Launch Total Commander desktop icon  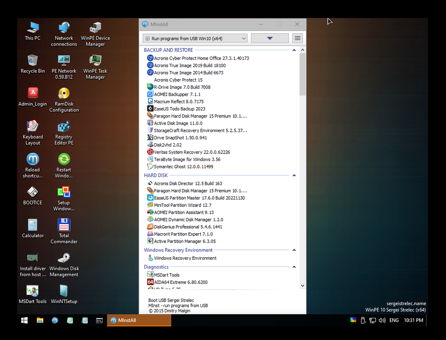pos(64,232)
